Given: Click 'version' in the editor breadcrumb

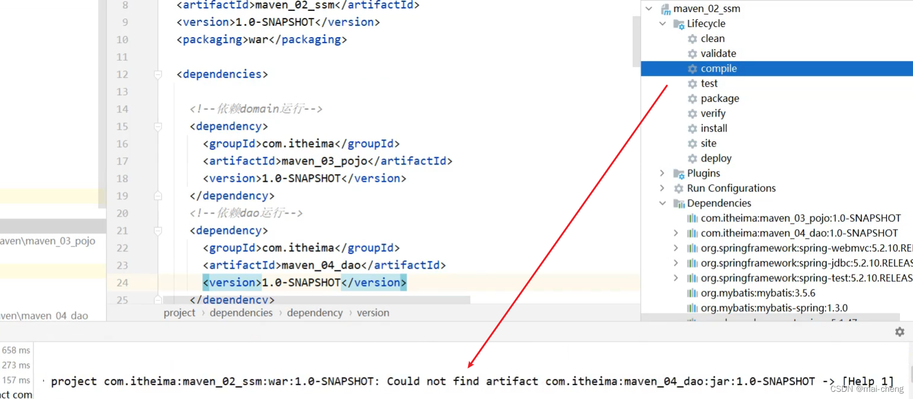Looking at the screenshot, I should pos(373,313).
